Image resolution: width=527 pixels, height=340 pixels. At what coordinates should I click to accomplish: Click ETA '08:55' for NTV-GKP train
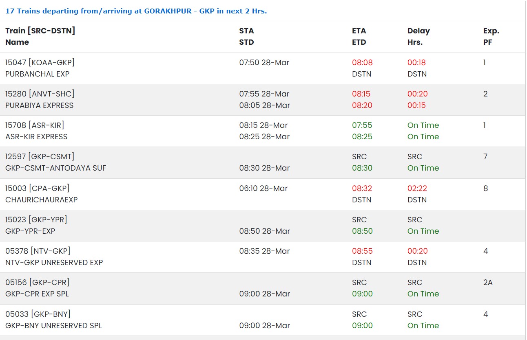pyautogui.click(x=362, y=251)
